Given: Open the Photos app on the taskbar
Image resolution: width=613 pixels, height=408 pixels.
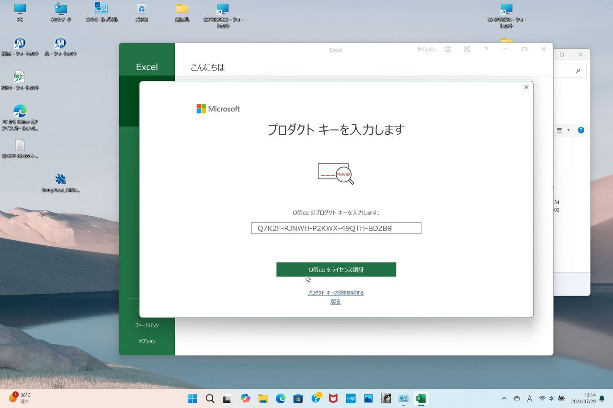Looking at the screenshot, I should pos(368,398).
